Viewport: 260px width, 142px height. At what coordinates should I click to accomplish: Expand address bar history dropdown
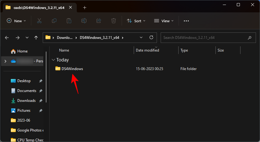click(x=141, y=38)
